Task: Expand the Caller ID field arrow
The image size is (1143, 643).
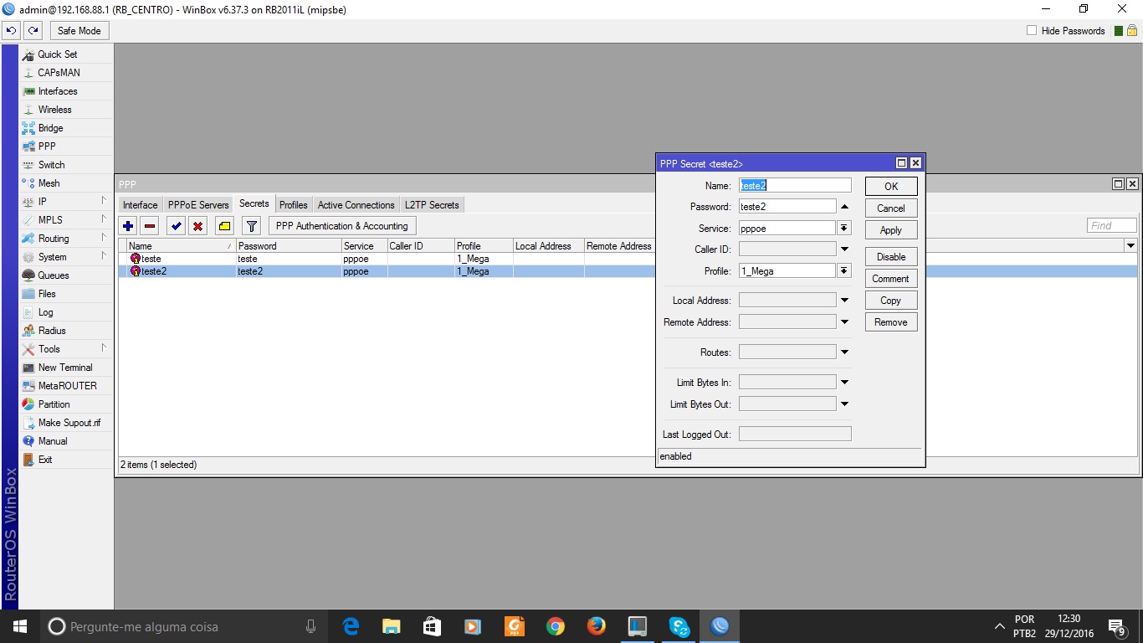Action: point(844,249)
